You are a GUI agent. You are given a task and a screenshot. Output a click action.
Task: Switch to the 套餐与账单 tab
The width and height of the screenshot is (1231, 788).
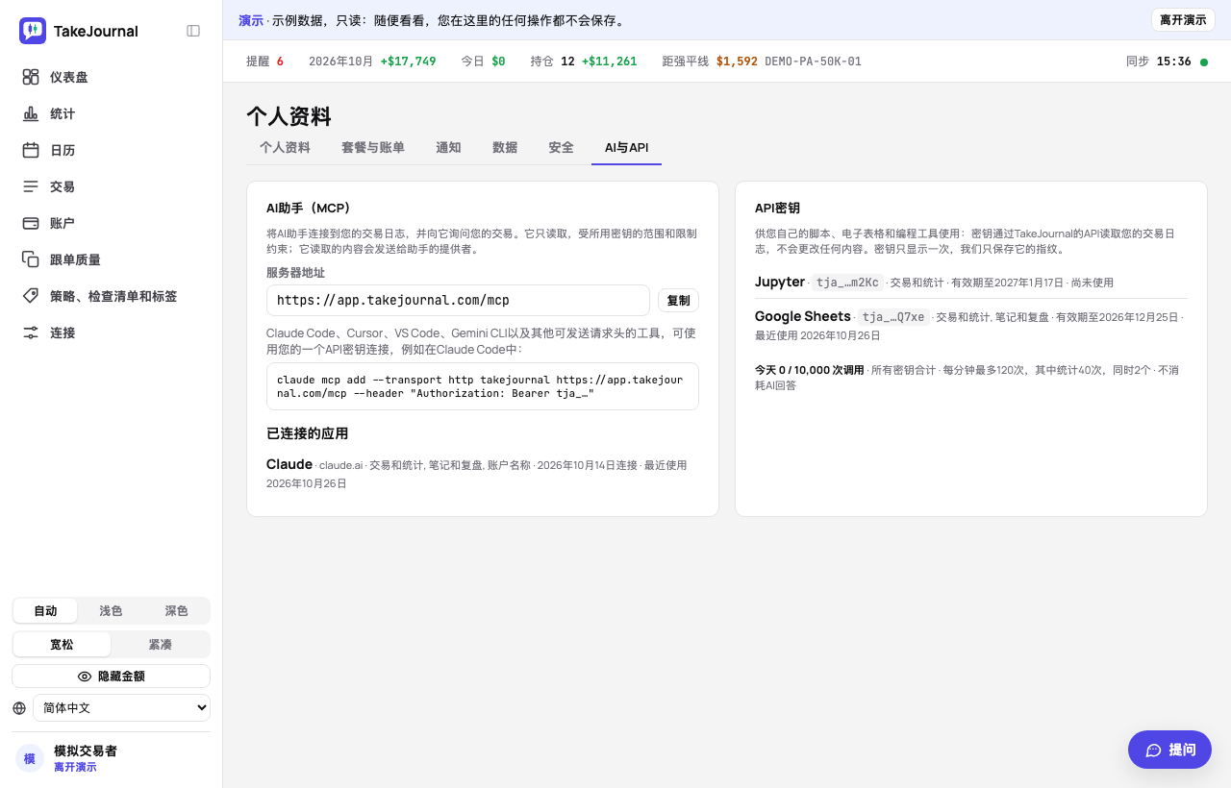tap(373, 148)
